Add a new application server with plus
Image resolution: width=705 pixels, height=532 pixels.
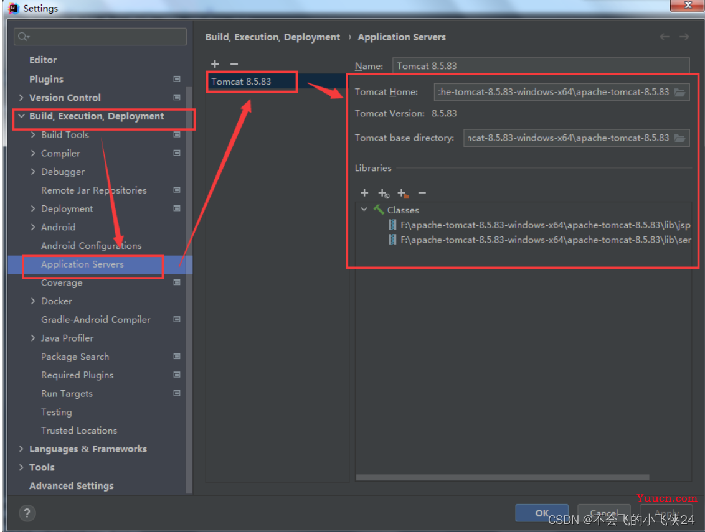pyautogui.click(x=215, y=64)
